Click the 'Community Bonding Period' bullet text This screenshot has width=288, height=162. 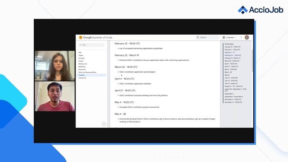click(167, 120)
